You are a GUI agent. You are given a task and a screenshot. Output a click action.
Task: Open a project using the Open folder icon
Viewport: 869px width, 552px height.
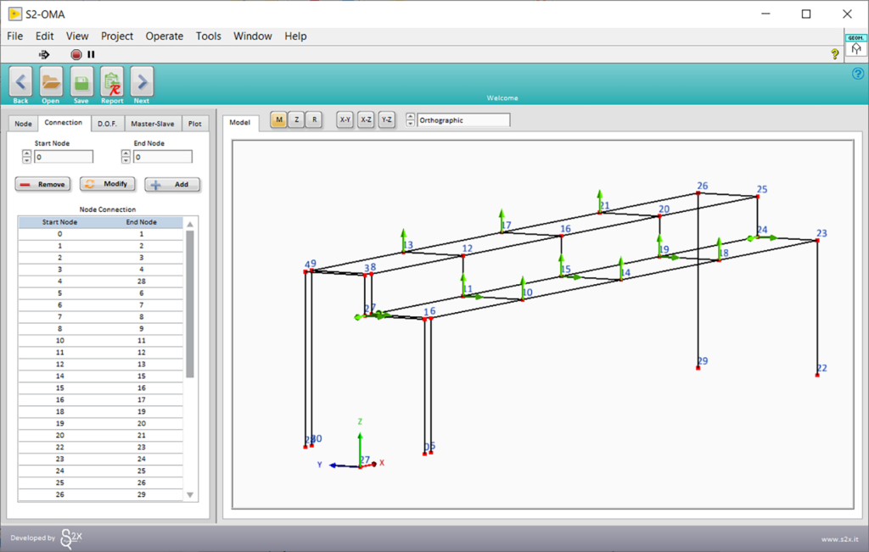point(50,82)
